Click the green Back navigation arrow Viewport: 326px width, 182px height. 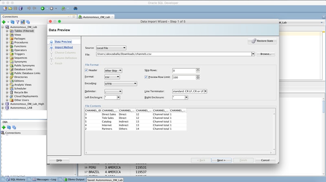(x=43, y=8)
